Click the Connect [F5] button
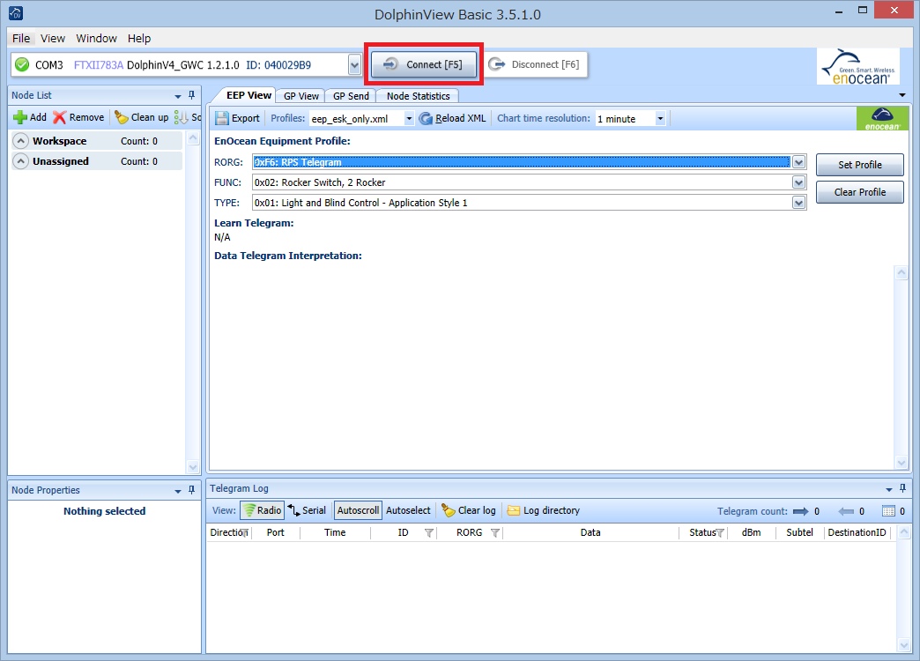 [424, 64]
